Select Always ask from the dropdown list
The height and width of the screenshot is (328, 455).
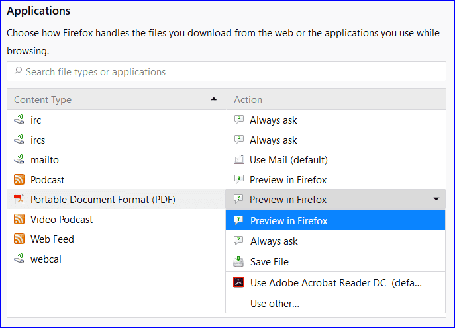click(x=274, y=241)
